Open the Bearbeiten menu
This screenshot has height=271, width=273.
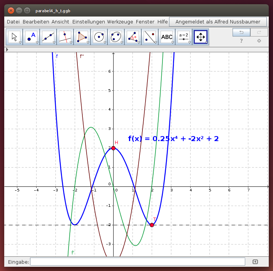[36, 22]
